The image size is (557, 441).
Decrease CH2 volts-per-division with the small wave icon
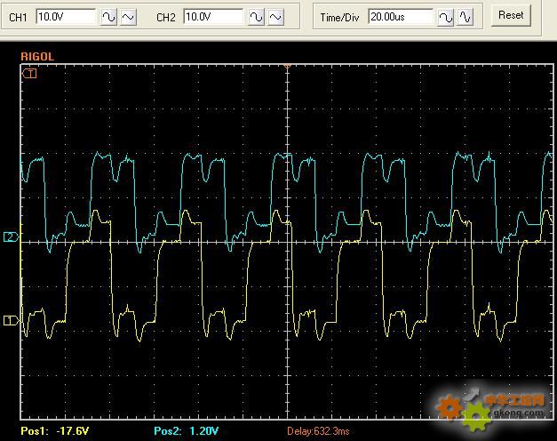(x=275, y=17)
